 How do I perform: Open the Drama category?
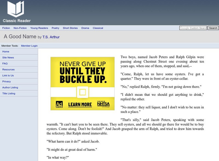85,28
